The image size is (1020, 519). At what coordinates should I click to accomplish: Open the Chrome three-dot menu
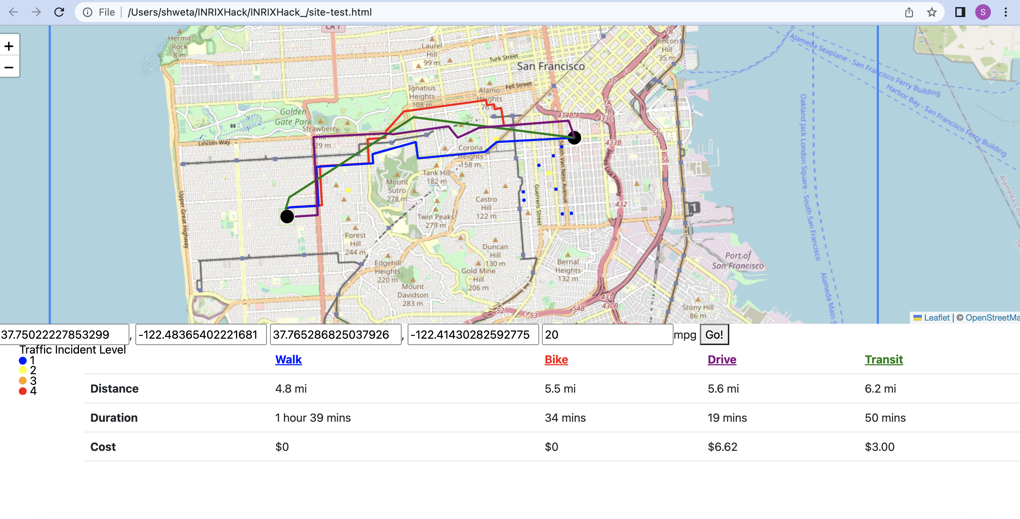[1006, 12]
